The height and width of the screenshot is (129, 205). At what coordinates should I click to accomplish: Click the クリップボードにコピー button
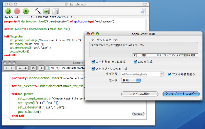181,94
